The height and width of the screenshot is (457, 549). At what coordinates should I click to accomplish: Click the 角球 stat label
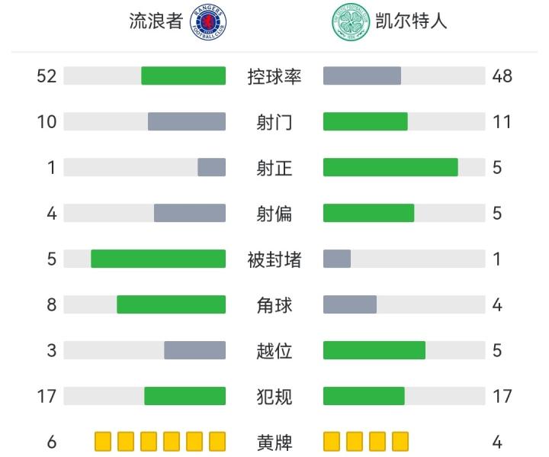click(x=274, y=305)
